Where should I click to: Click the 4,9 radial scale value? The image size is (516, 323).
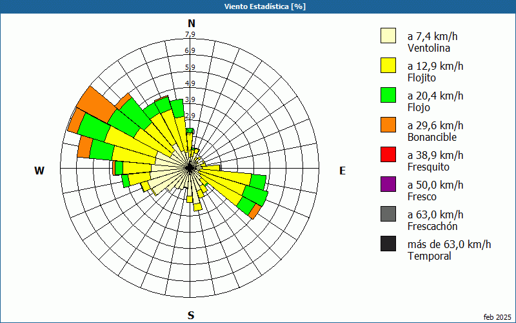point(190,83)
